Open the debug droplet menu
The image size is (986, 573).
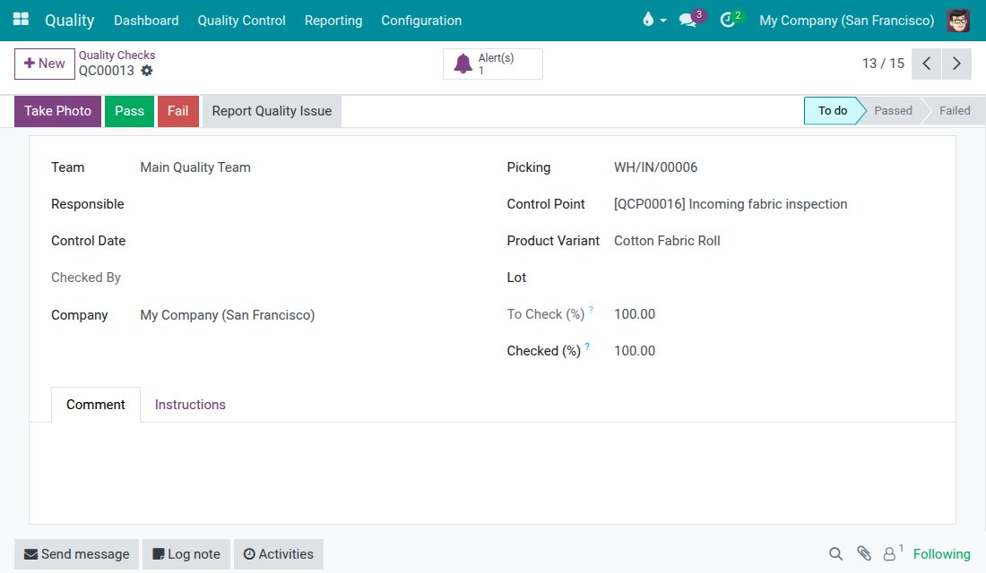click(654, 20)
